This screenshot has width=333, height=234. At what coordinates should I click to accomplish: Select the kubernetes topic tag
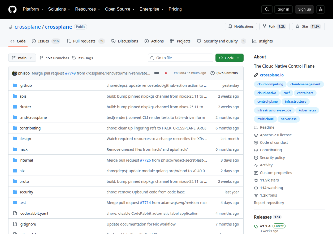pos(307,110)
